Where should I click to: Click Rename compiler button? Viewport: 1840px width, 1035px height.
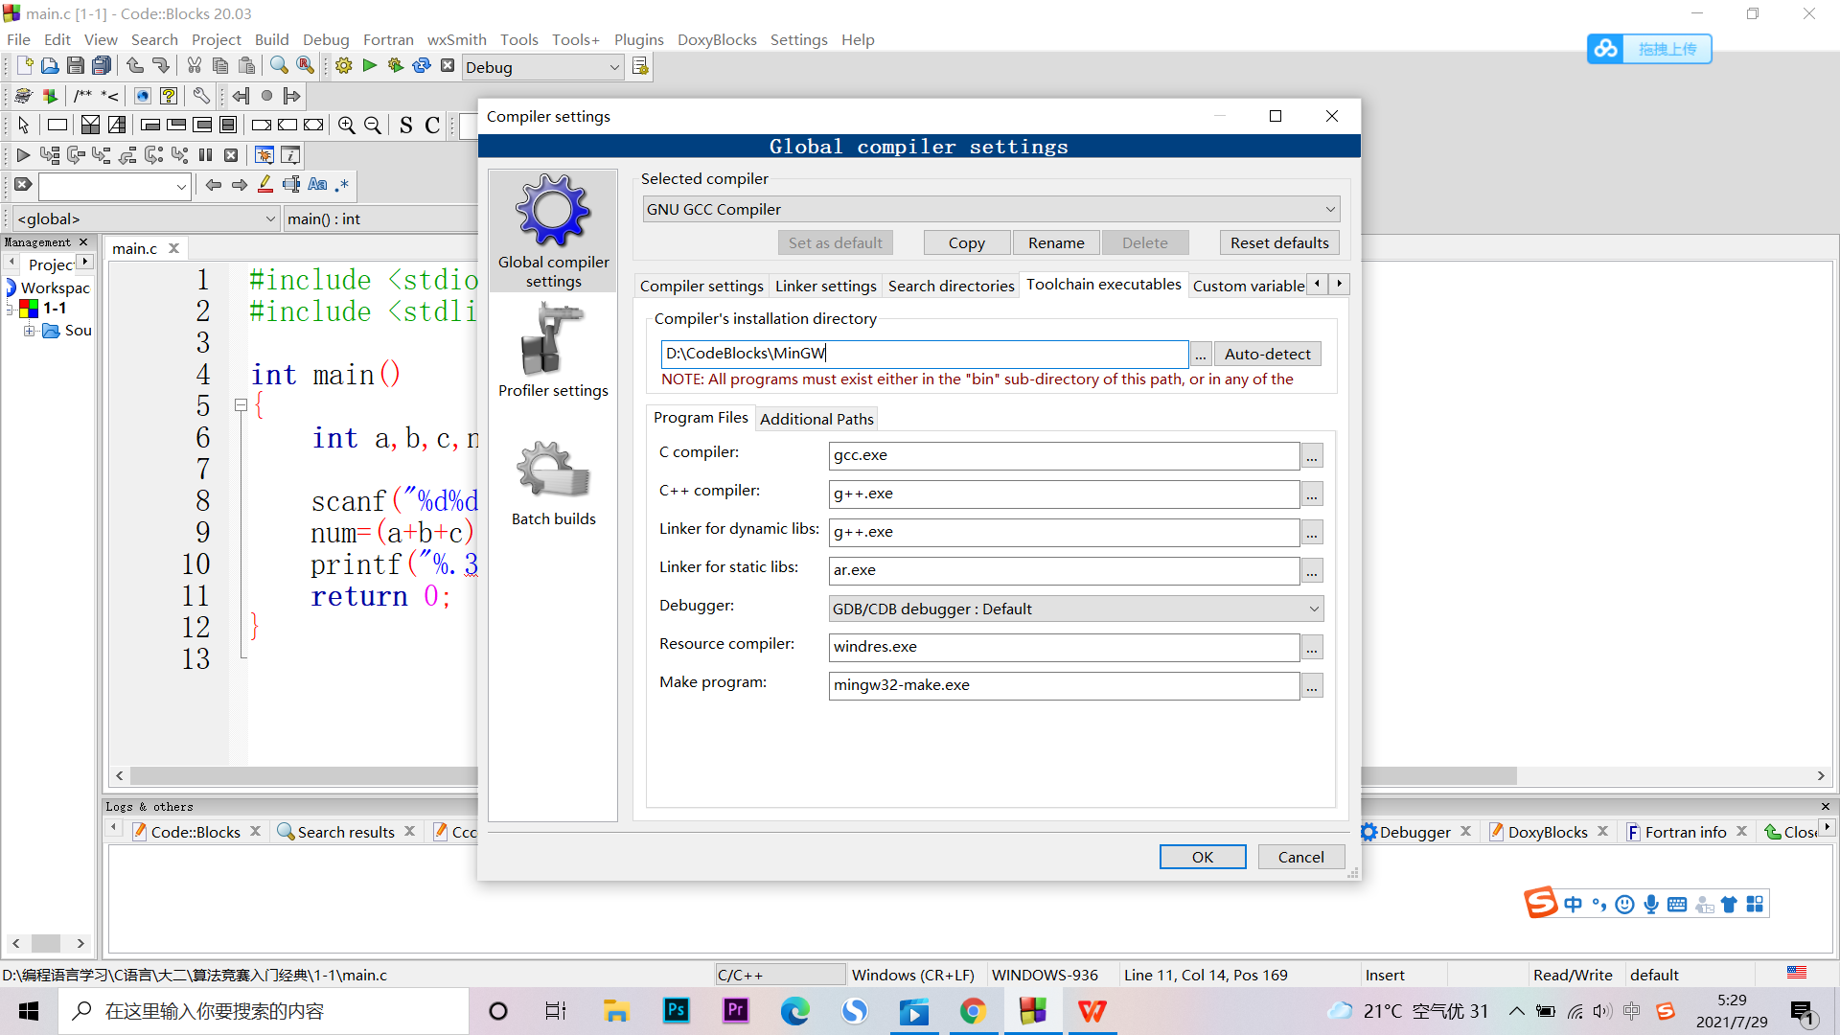1056,243
